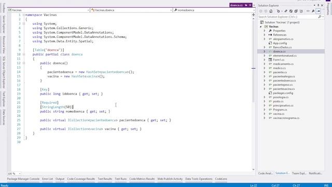Close the doenca.cs document tab

tap(250, 5)
